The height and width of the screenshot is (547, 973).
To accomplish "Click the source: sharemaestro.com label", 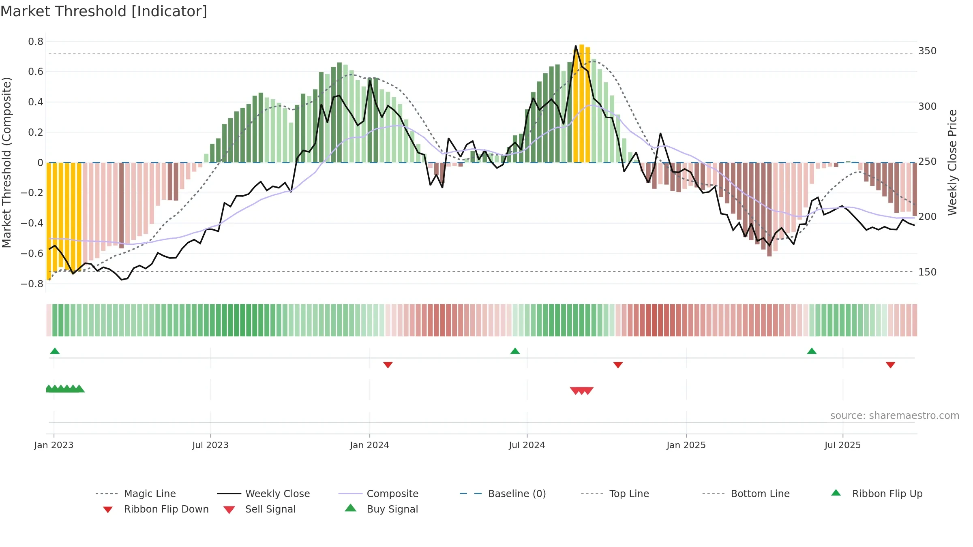I will pyautogui.click(x=895, y=416).
